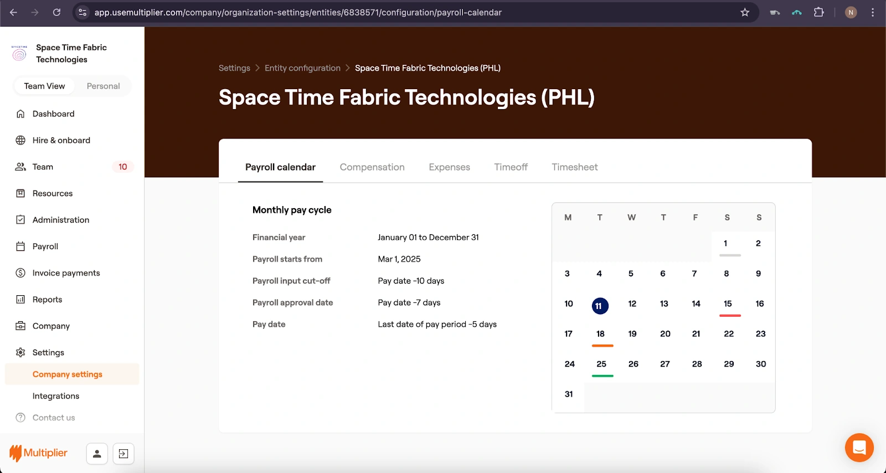Open Chrome three-dot menu
This screenshot has height=473, width=886.
click(873, 12)
